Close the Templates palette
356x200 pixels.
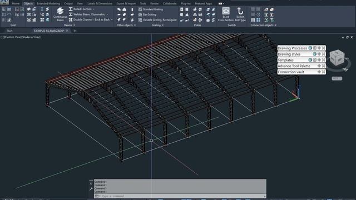(324, 60)
